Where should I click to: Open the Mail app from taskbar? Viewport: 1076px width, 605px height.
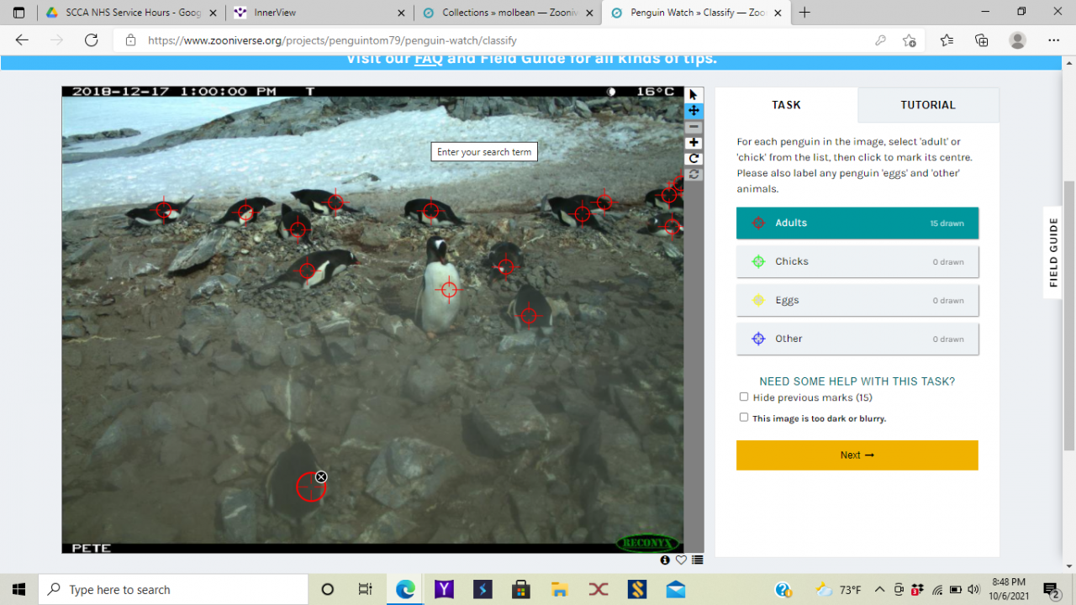click(676, 589)
